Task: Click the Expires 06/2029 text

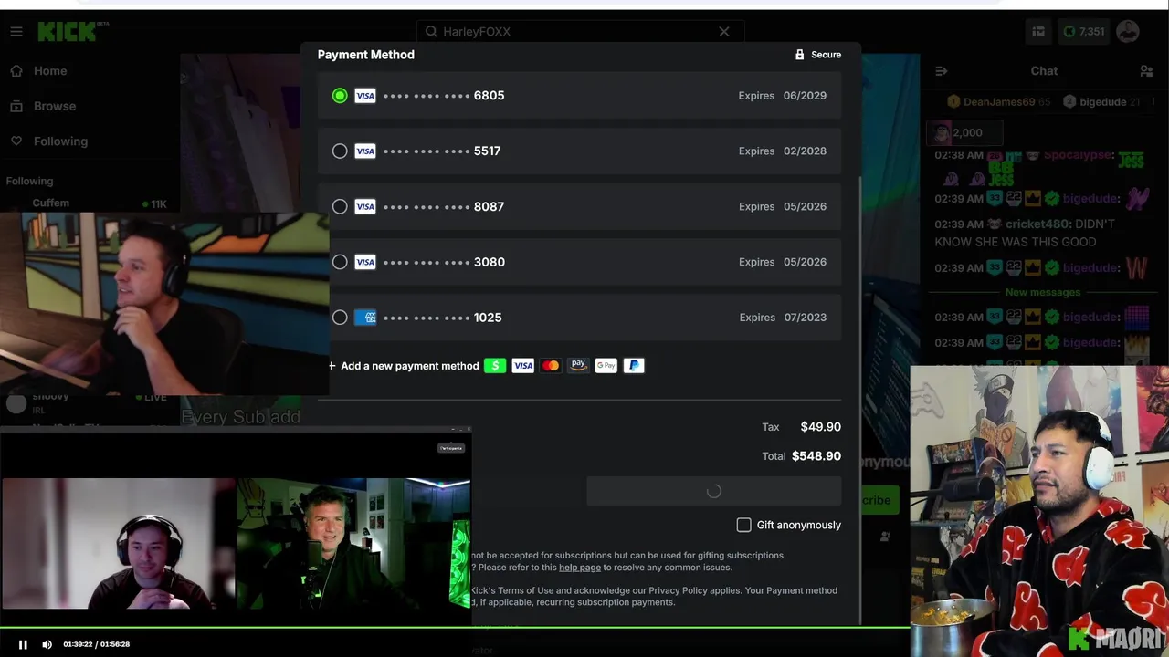Action: click(783, 96)
